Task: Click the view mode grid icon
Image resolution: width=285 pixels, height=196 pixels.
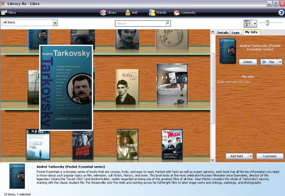Action: coord(248,23)
